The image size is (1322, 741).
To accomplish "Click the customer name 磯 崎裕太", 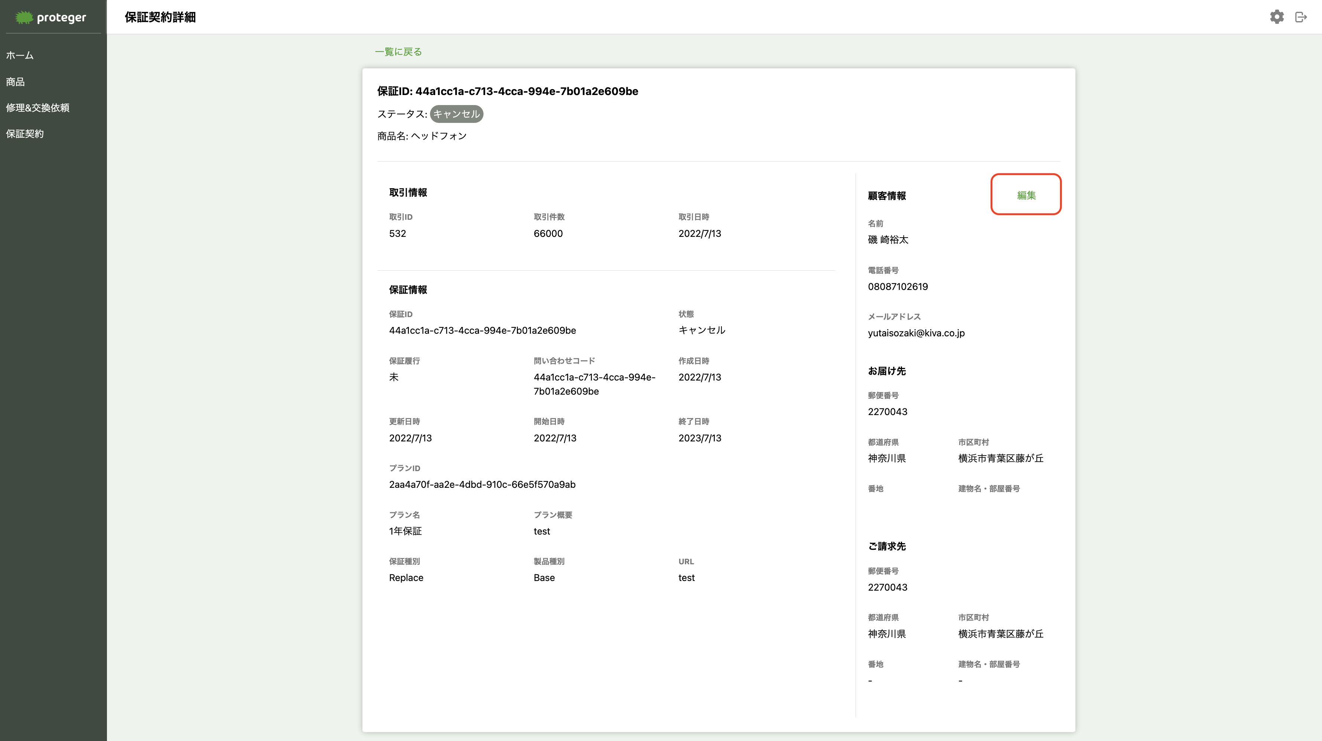I will click(x=888, y=240).
